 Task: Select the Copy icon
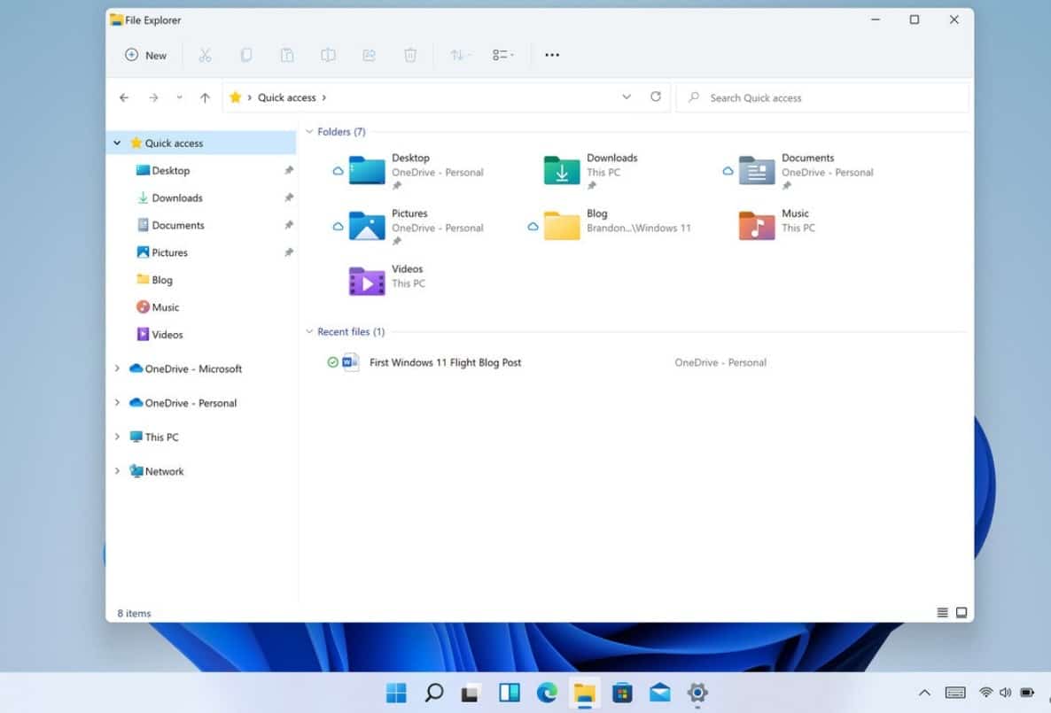click(x=245, y=55)
